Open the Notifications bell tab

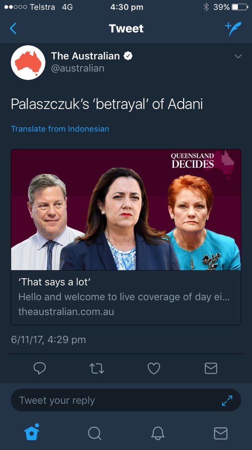coord(158,433)
